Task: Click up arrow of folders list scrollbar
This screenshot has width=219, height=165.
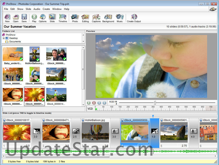Action: (83, 35)
